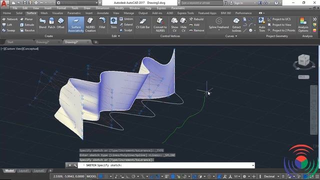Toggle Surface Associativity
This screenshot has width=320, height=180.
point(76,24)
